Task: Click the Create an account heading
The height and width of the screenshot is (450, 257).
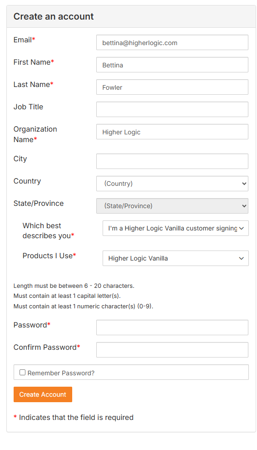Action: point(54,17)
